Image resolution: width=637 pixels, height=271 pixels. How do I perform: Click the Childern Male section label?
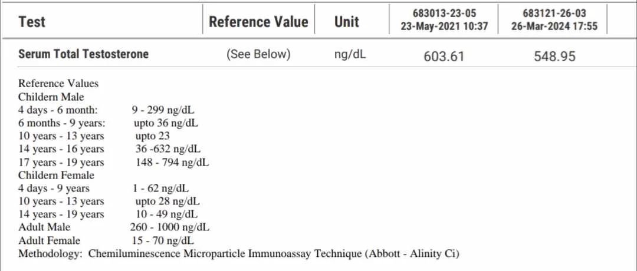(x=51, y=97)
